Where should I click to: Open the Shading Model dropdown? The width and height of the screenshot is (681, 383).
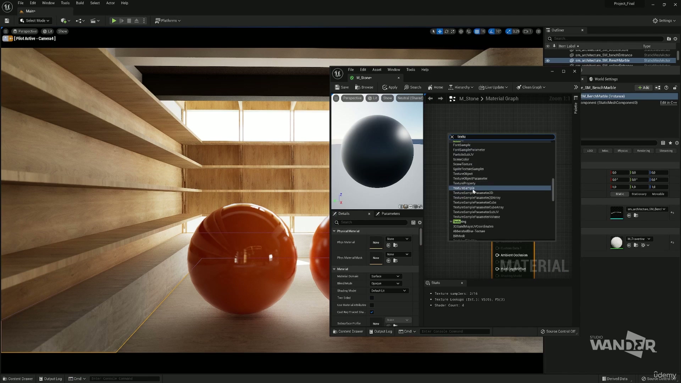coord(389,291)
